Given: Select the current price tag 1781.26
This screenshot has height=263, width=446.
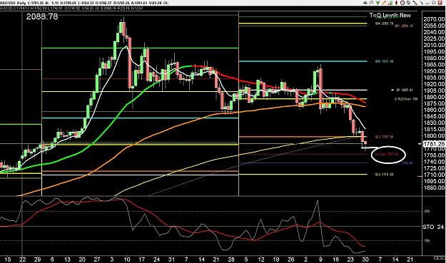Looking at the screenshot, I should click(x=434, y=144).
